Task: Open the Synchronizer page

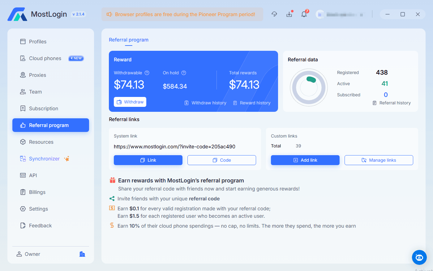Action: (51, 159)
